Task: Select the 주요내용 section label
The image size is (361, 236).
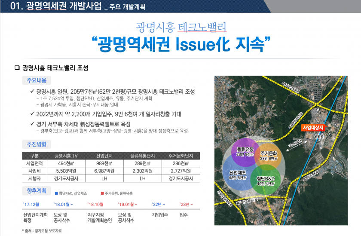Action: (x=37, y=80)
